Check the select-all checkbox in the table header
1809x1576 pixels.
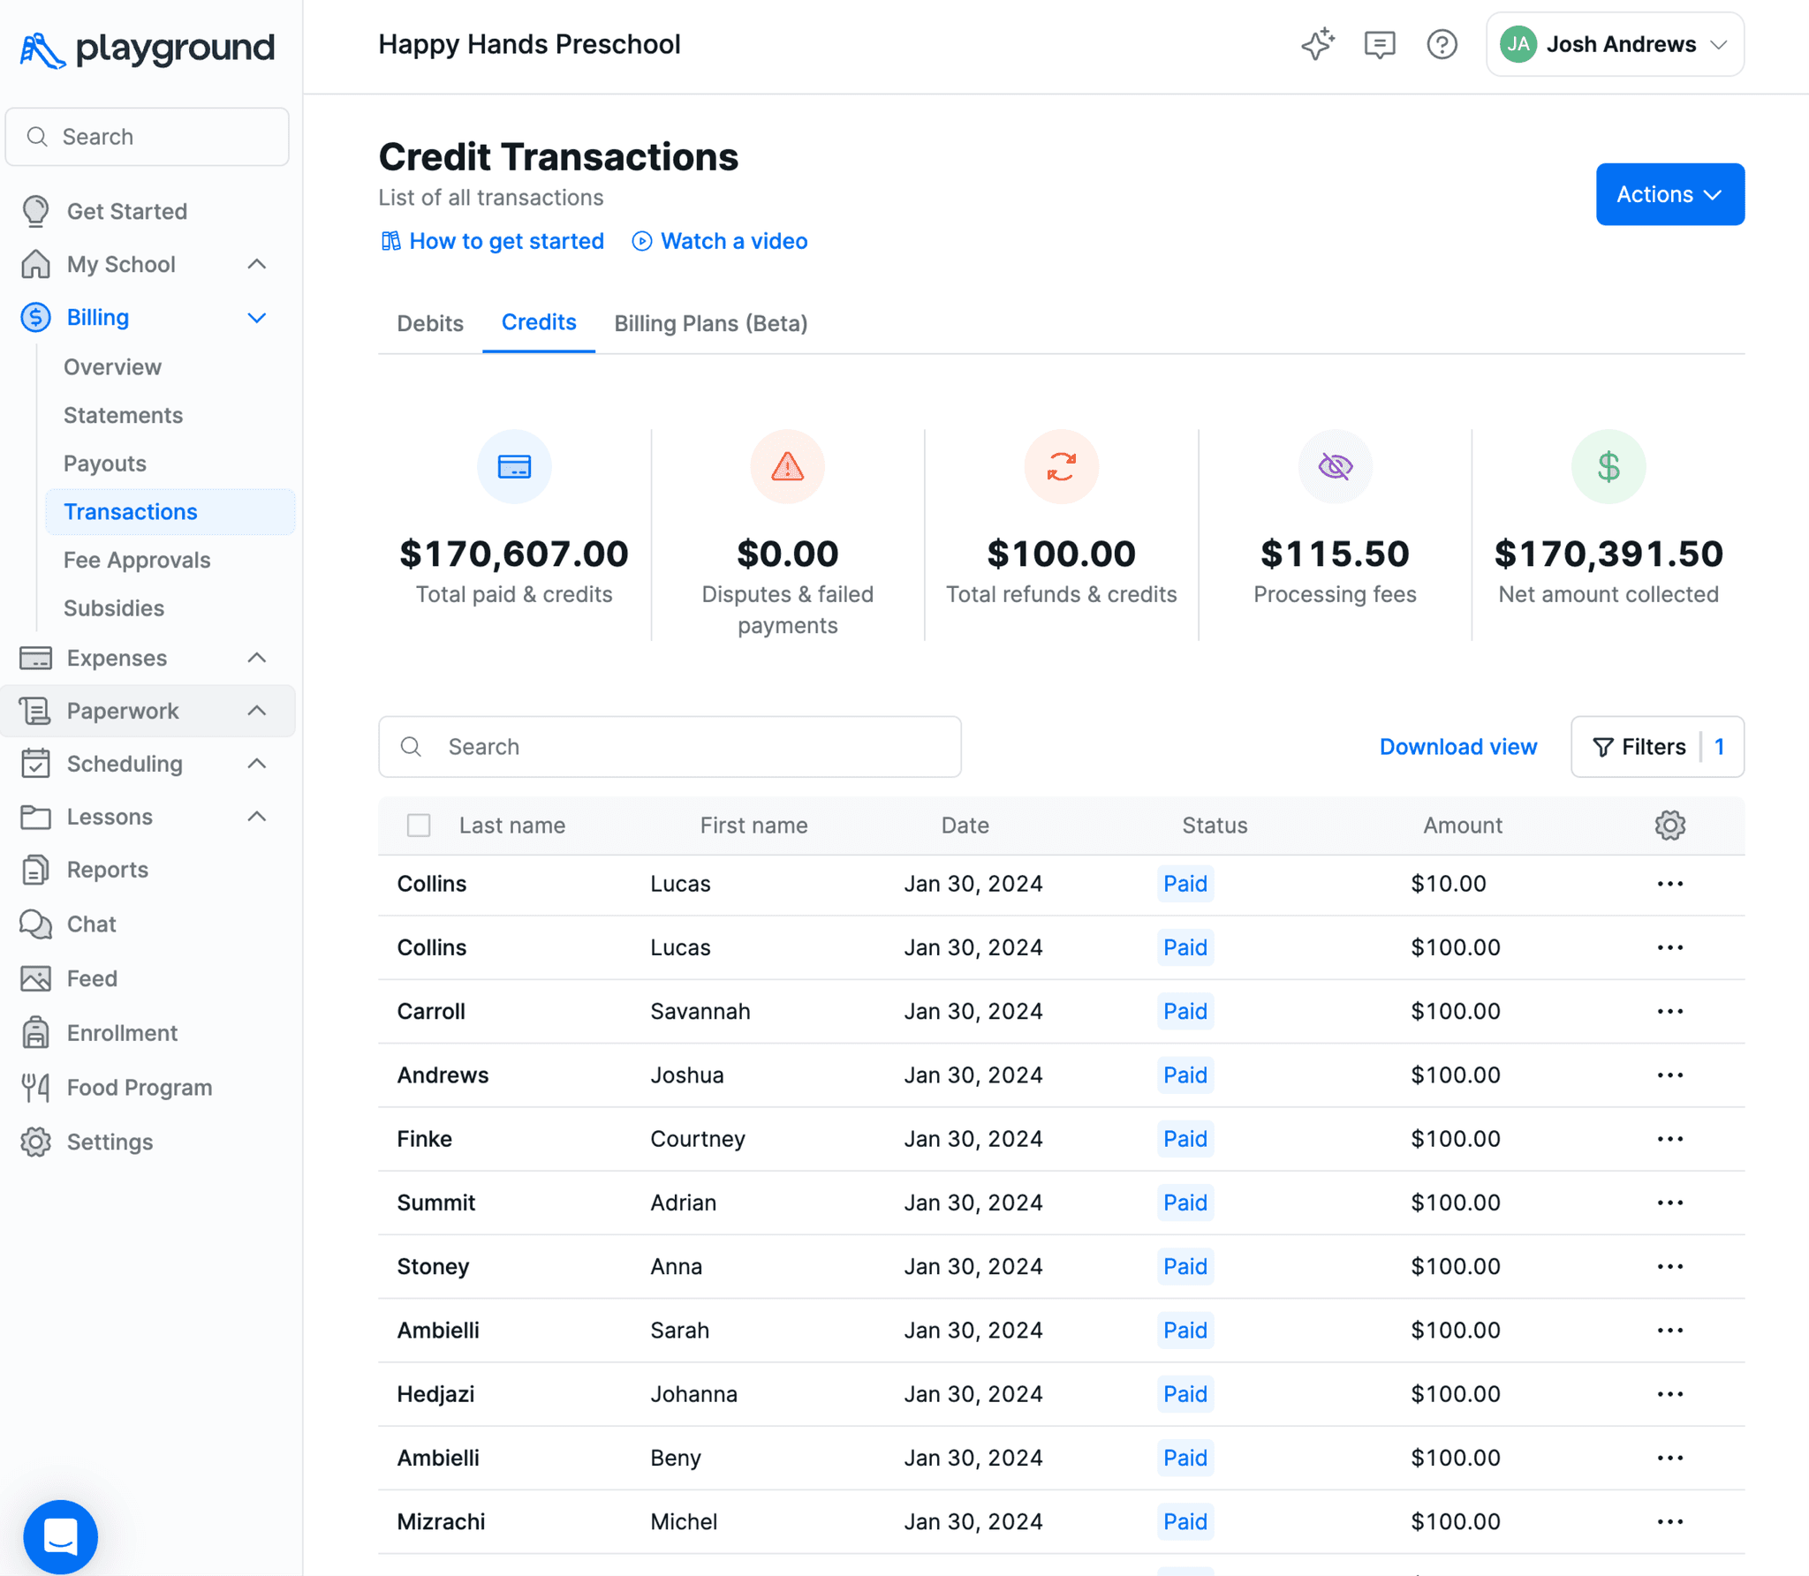[419, 825]
